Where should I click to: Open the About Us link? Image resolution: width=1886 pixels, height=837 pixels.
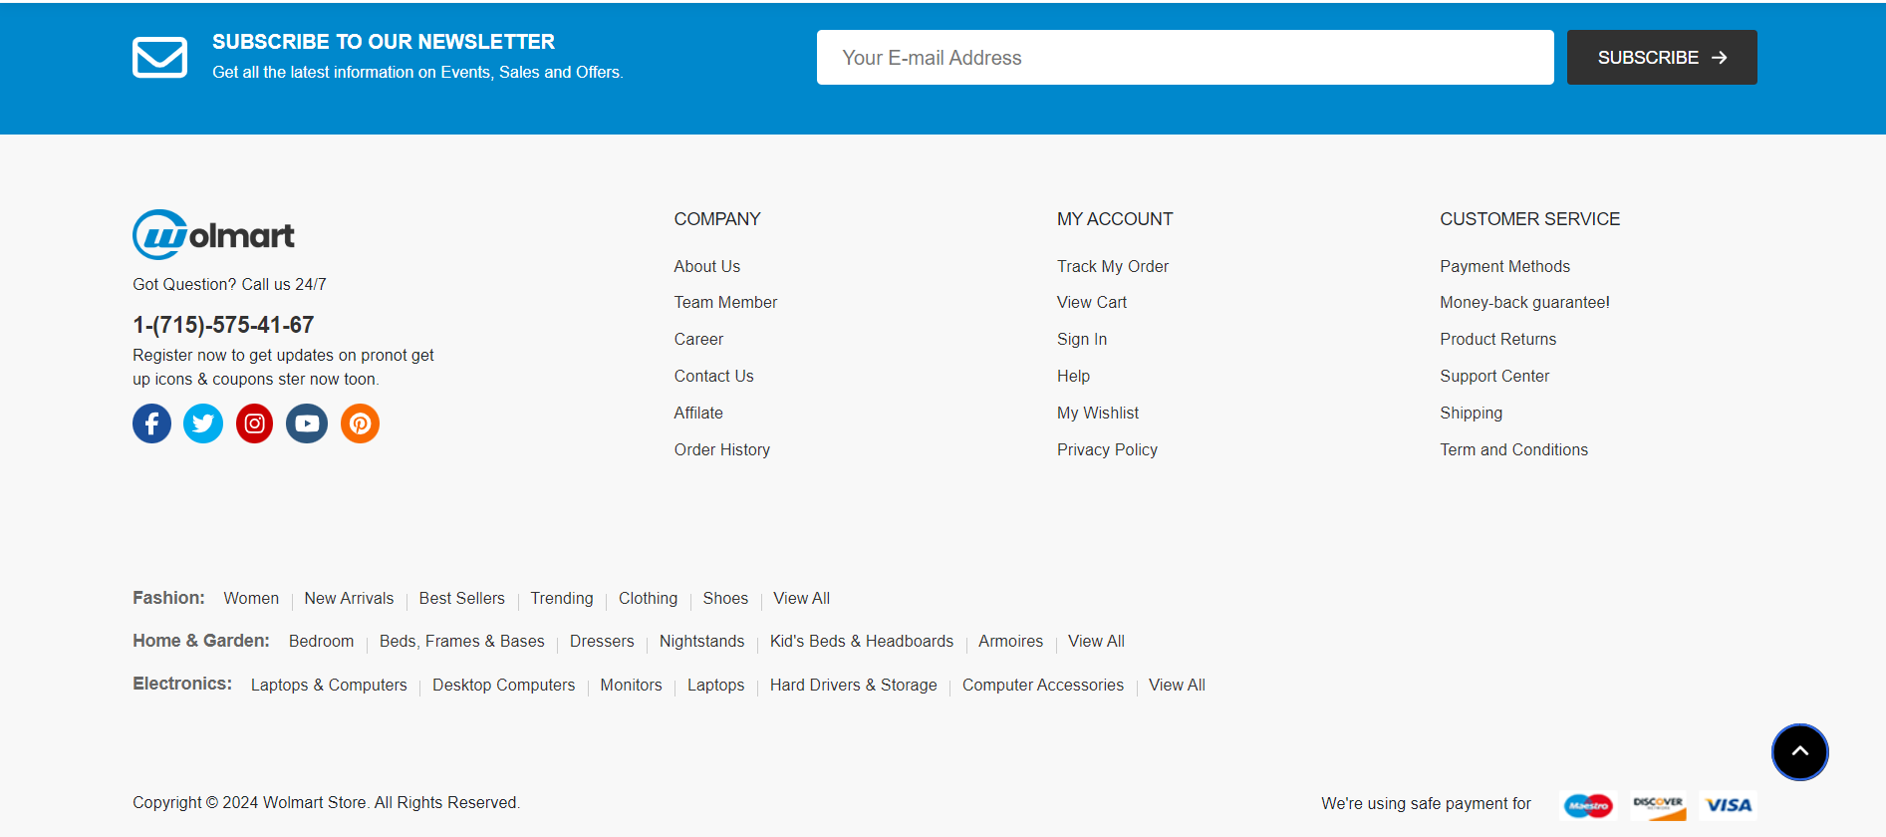(706, 266)
